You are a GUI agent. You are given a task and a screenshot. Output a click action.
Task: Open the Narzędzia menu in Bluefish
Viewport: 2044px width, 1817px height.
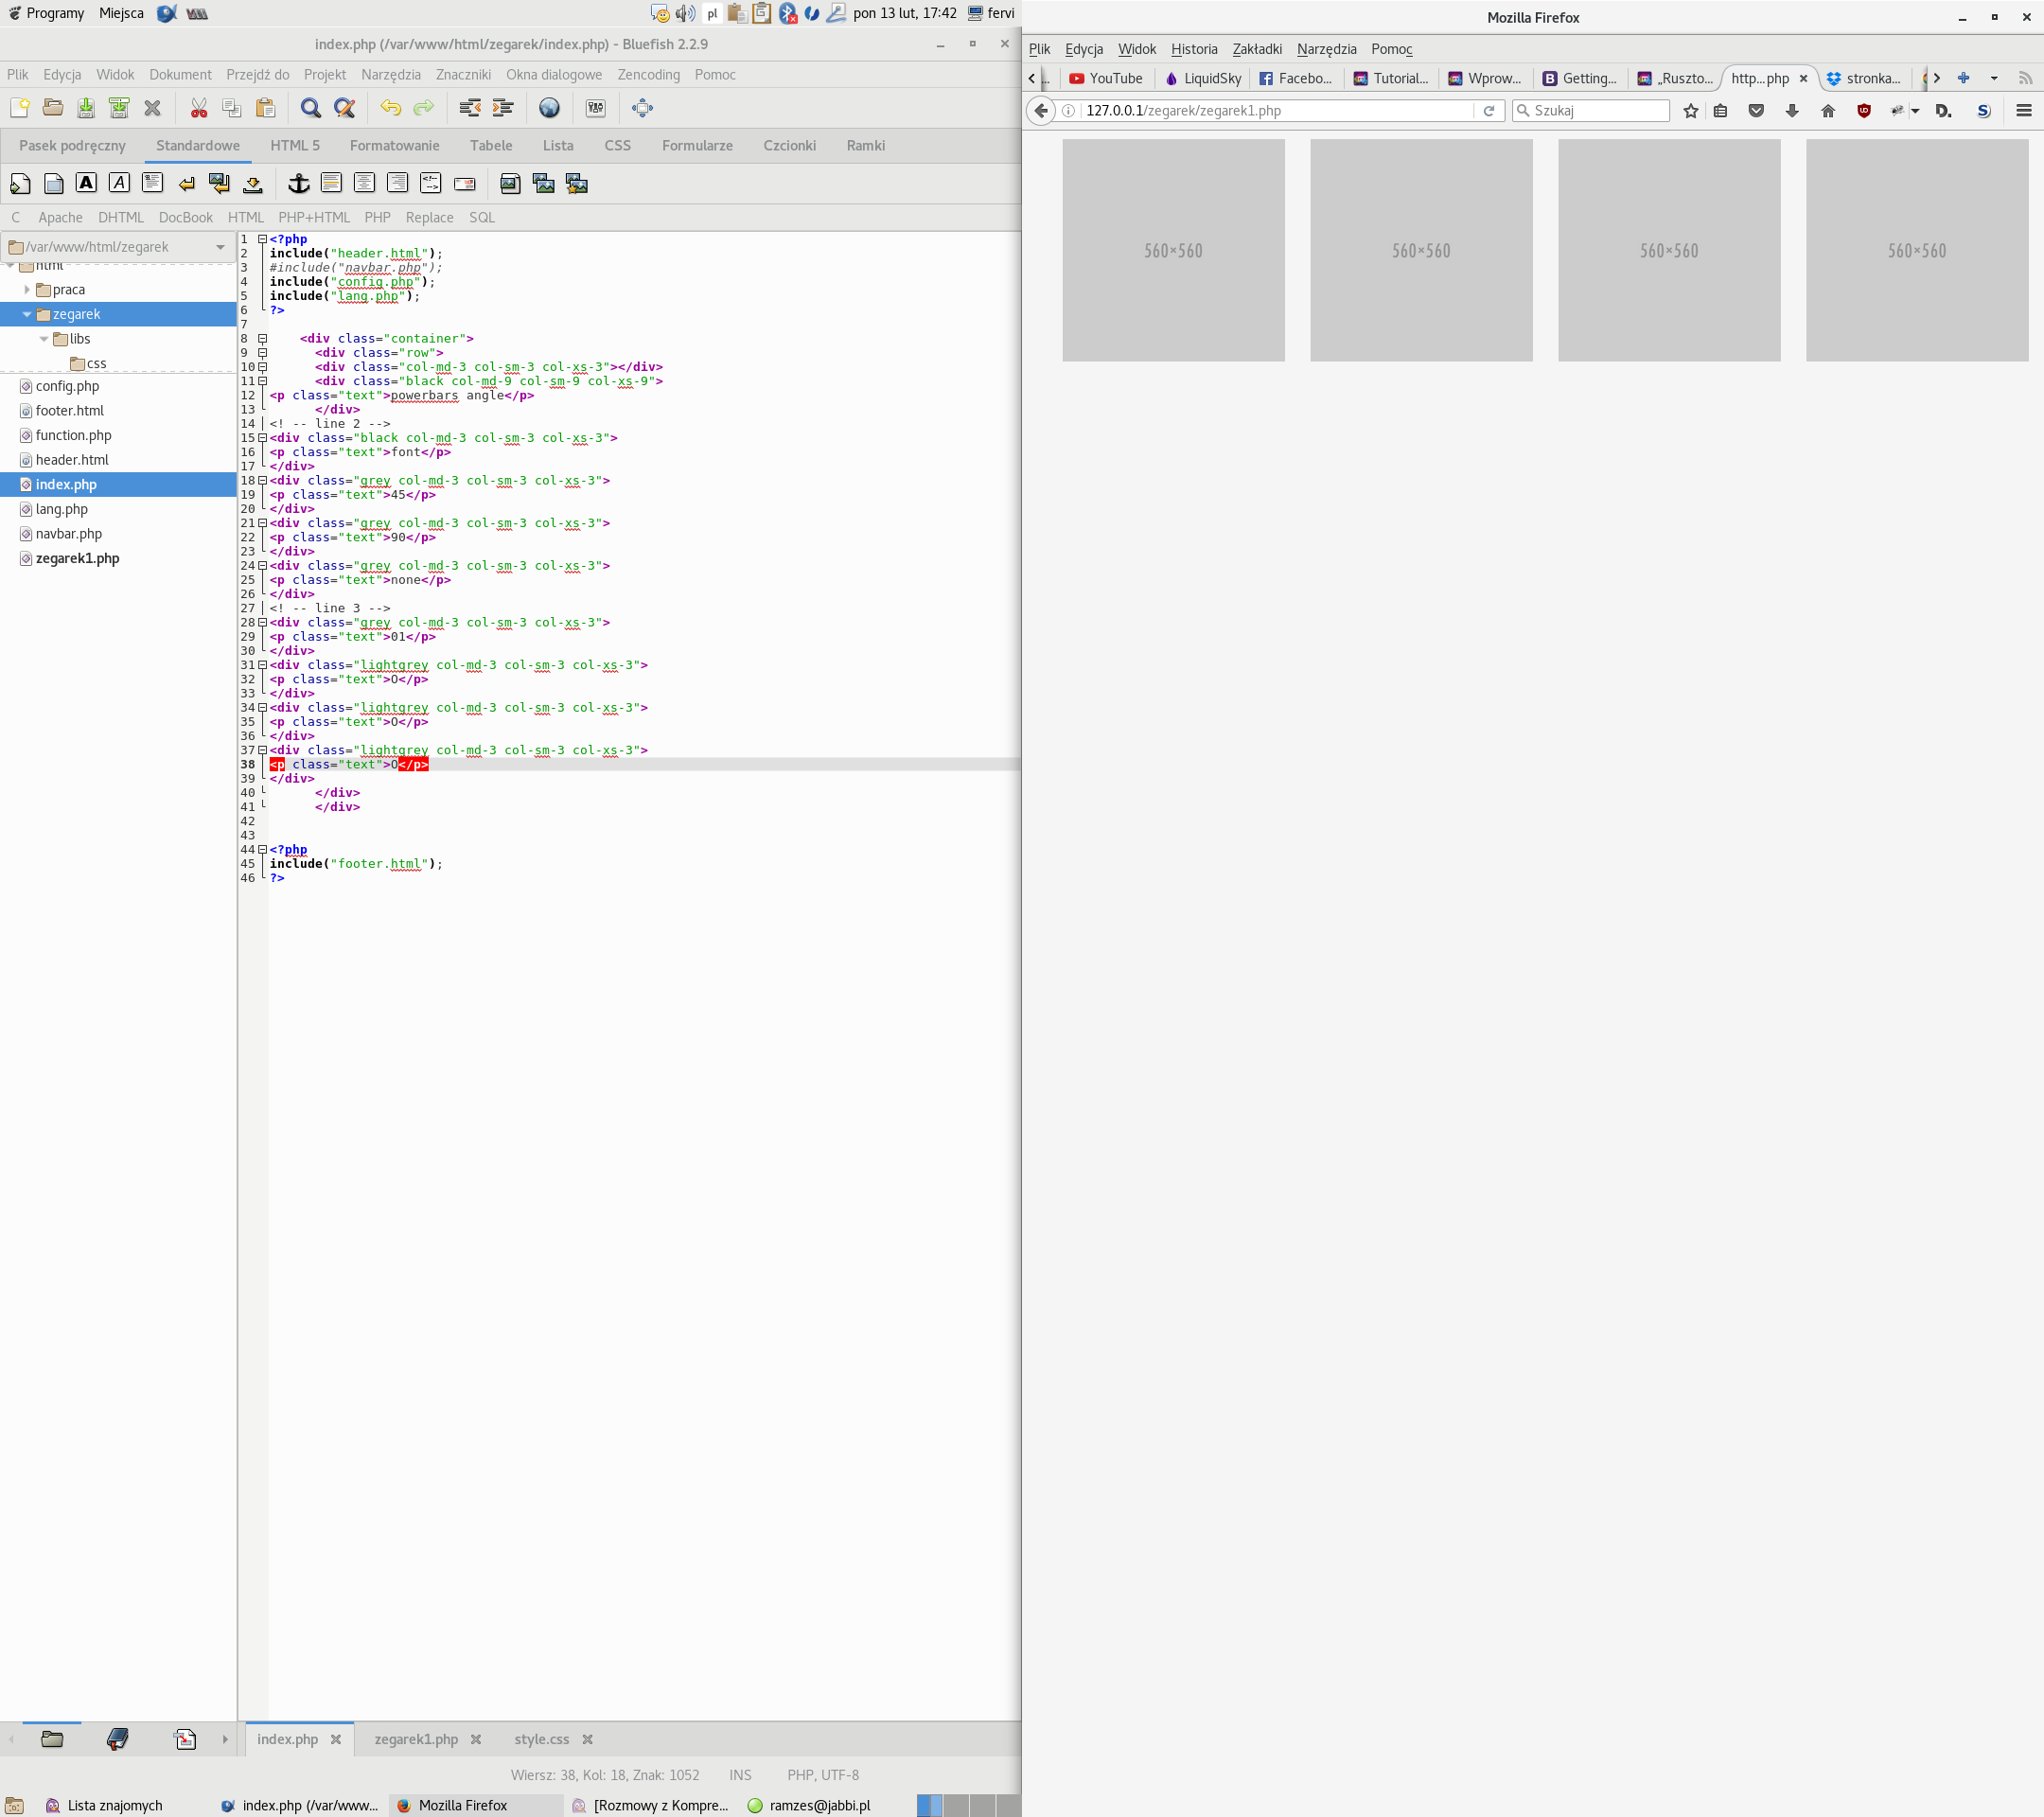pyautogui.click(x=390, y=75)
